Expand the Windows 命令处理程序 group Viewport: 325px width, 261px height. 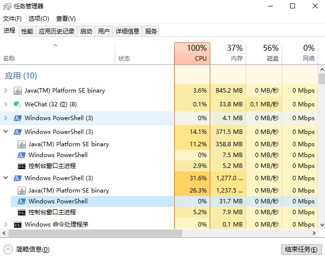(6, 225)
